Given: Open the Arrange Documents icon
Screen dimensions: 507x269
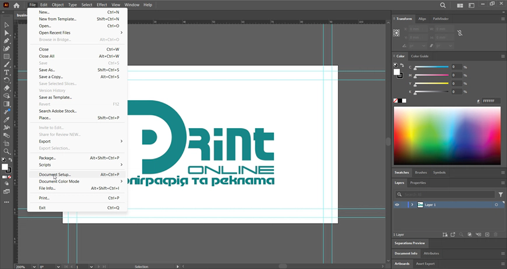Looking at the screenshot, I should (x=460, y=5).
